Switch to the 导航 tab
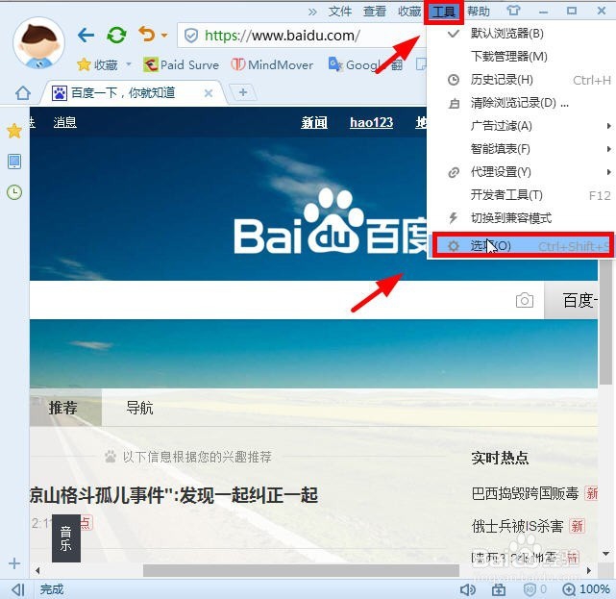Viewport: 616px width, 599px height. [139, 408]
